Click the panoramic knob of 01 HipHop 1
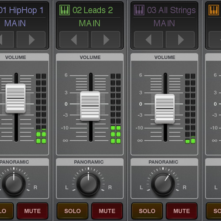This screenshot has height=221, width=221. tap(14, 184)
